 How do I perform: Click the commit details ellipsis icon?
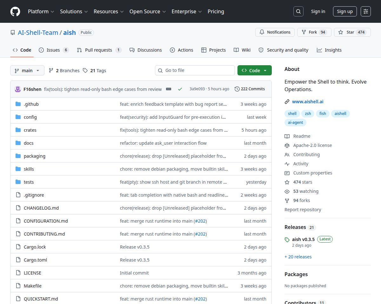pos(169,89)
